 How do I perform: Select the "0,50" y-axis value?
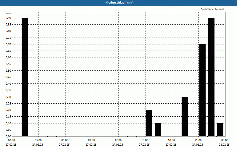point(8,70)
